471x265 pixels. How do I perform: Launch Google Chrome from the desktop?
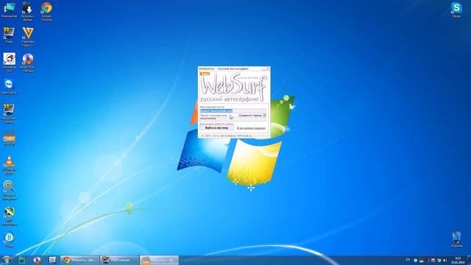tap(46, 12)
